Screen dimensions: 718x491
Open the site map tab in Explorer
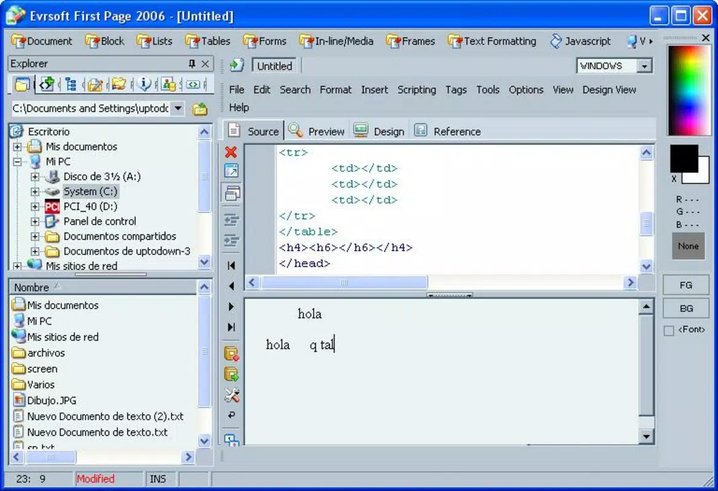tap(168, 85)
